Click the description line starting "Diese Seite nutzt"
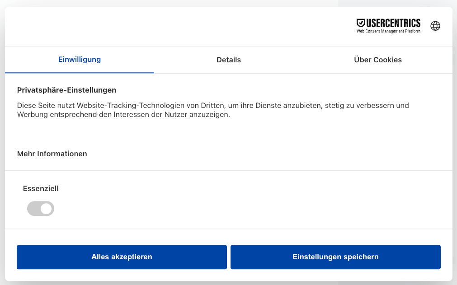 [212, 105]
